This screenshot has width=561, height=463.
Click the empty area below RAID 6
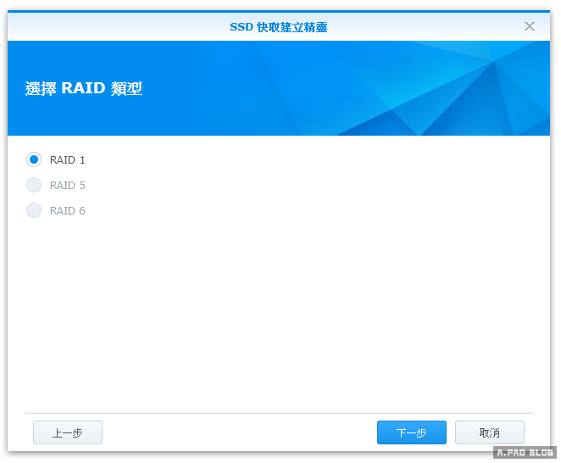(278, 314)
